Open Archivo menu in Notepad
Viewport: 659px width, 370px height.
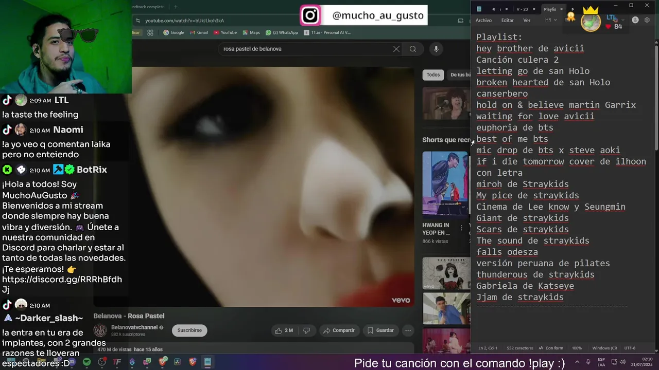point(483,20)
